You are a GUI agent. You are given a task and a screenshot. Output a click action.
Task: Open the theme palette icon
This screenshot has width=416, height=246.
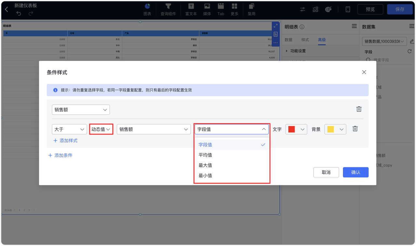click(328, 9)
